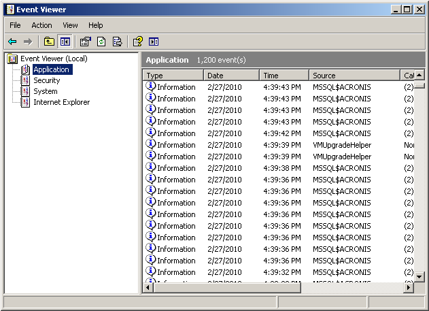Screen dimensions: 429x311
Task: Sort events by Source column header
Action: tap(354, 76)
